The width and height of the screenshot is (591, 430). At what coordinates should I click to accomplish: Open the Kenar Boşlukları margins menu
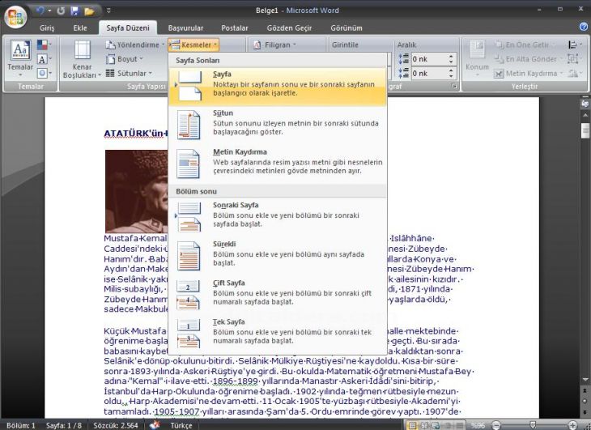pyautogui.click(x=82, y=59)
